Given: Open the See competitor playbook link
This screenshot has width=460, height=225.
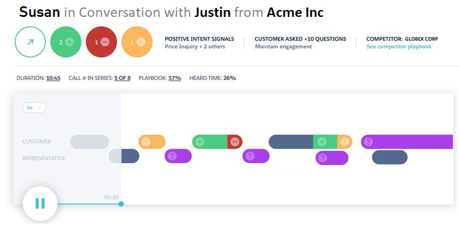Looking at the screenshot, I should pos(399,47).
